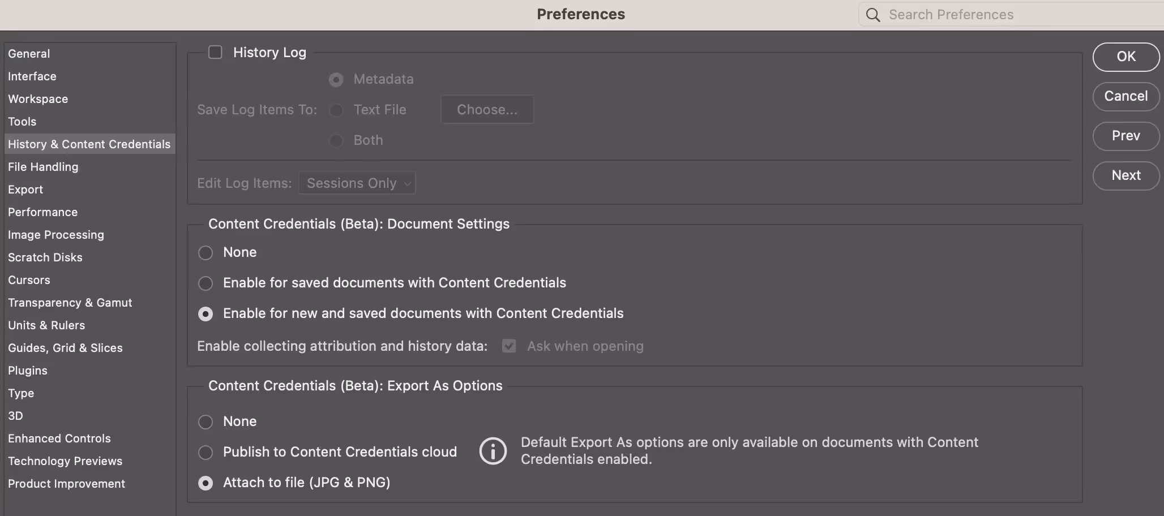
Task: Go to the Next preferences page
Action: (1126, 175)
